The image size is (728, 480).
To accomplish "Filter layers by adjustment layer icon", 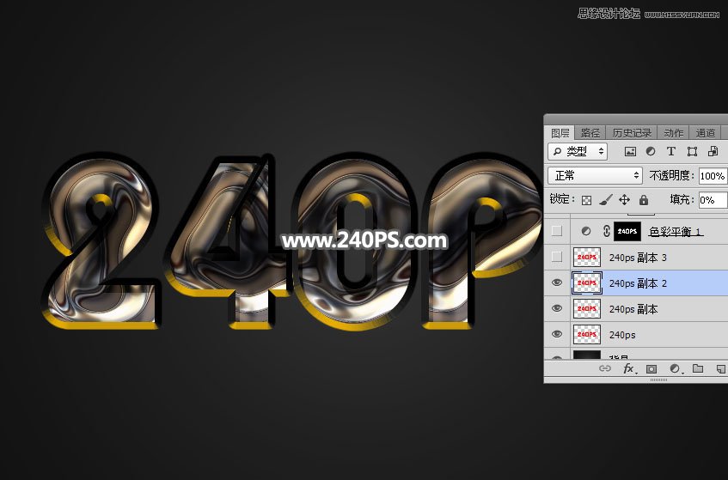I will click(x=651, y=152).
